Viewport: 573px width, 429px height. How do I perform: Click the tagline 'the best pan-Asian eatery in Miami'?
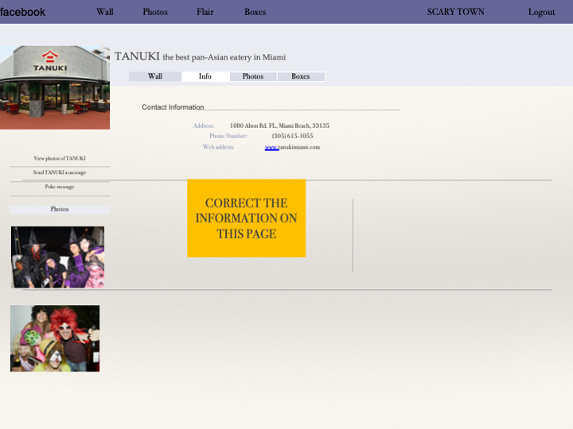coord(224,57)
